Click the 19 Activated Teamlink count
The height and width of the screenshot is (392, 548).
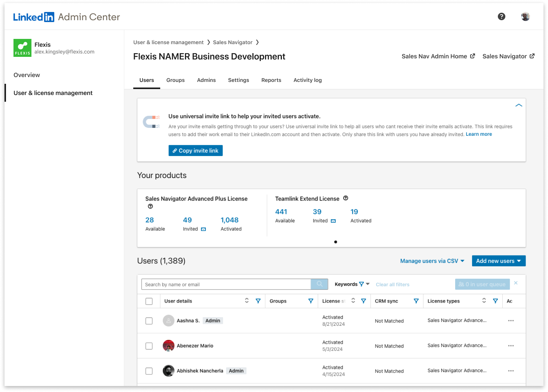click(x=354, y=212)
